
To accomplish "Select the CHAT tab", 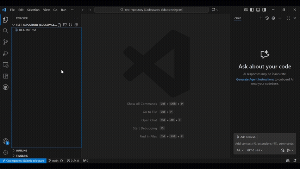I will coord(238,18).
